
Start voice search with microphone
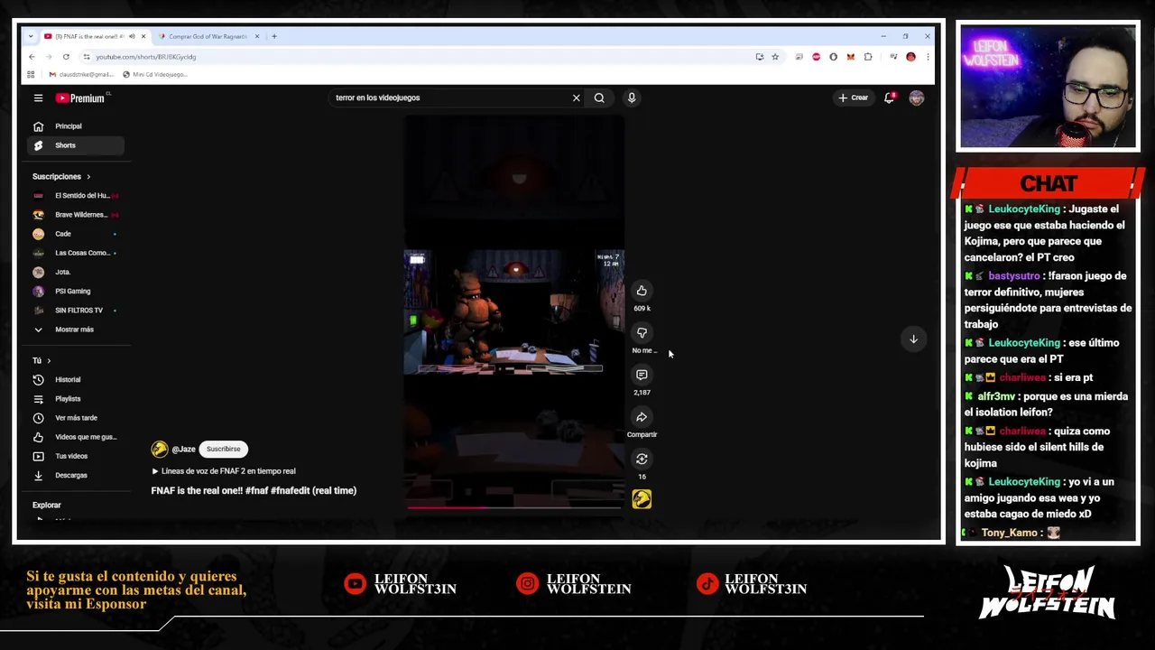point(632,97)
